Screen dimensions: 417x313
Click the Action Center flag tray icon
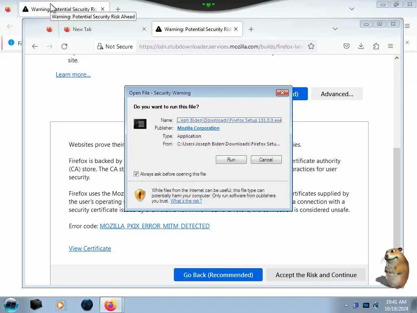(x=356, y=305)
